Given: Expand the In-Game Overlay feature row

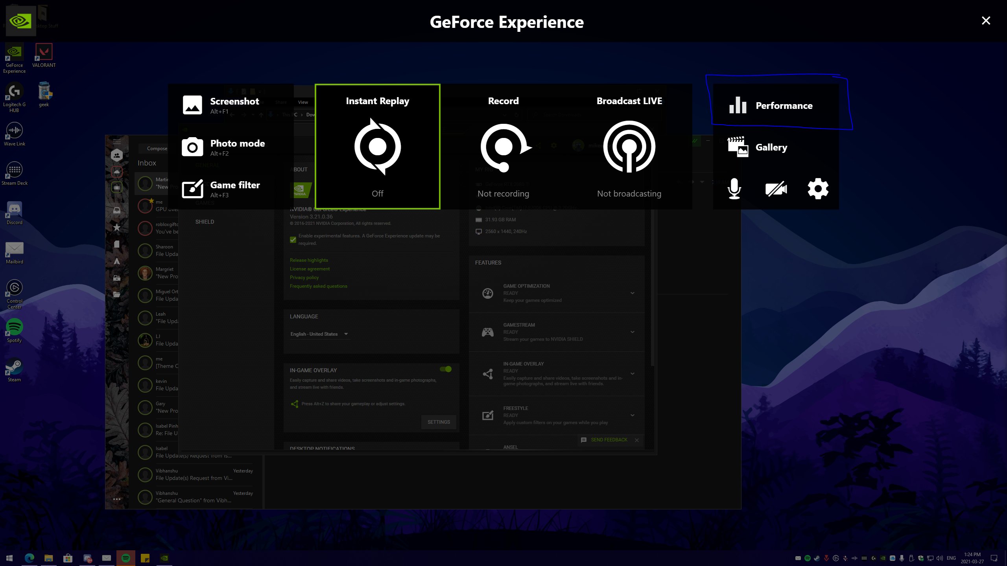Looking at the screenshot, I should (557, 373).
